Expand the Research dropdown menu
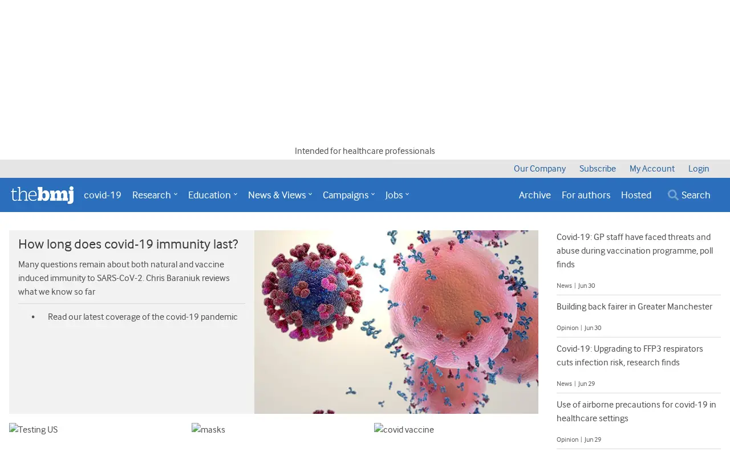730x456 pixels. click(x=155, y=195)
